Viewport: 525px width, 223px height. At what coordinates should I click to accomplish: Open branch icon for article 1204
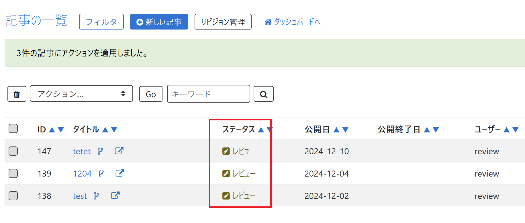[x=101, y=173]
